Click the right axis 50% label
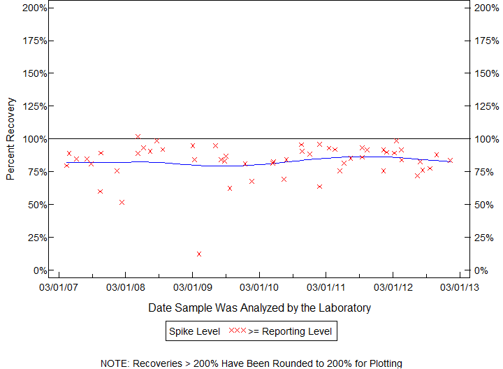Viewport: 503px width, 369px height. (x=483, y=205)
